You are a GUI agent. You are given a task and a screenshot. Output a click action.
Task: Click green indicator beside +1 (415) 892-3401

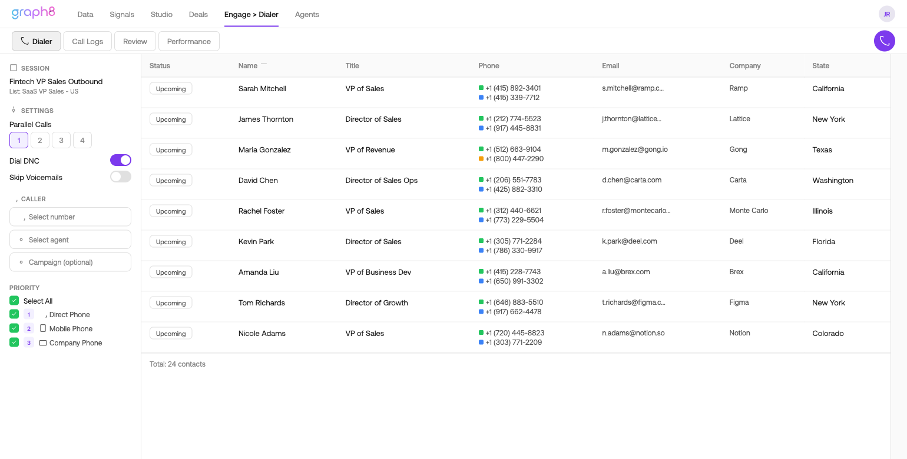pyautogui.click(x=481, y=88)
